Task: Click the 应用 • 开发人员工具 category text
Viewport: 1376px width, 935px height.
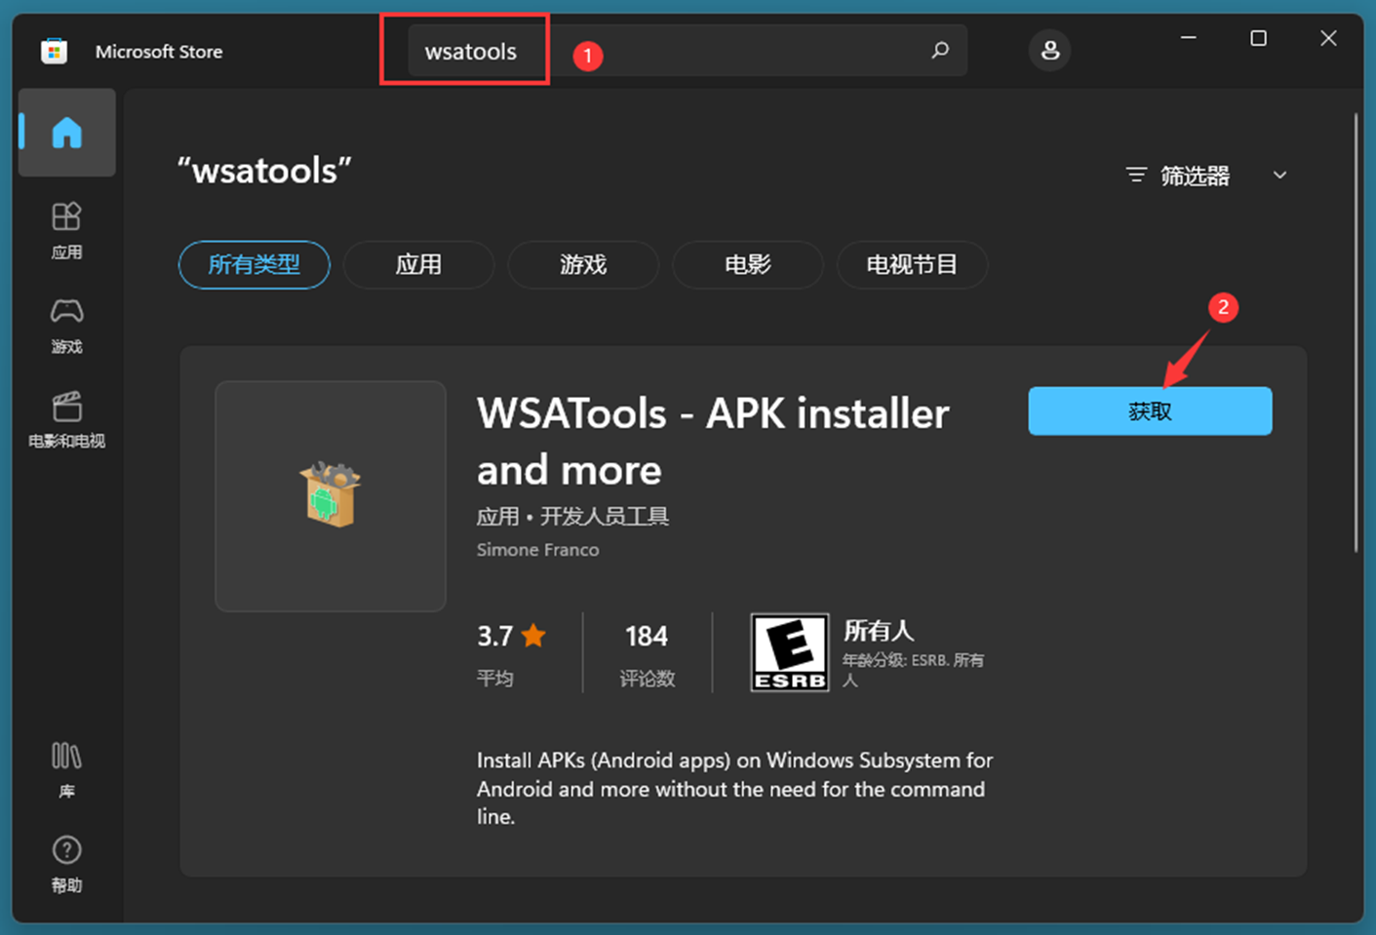Action: tap(572, 516)
